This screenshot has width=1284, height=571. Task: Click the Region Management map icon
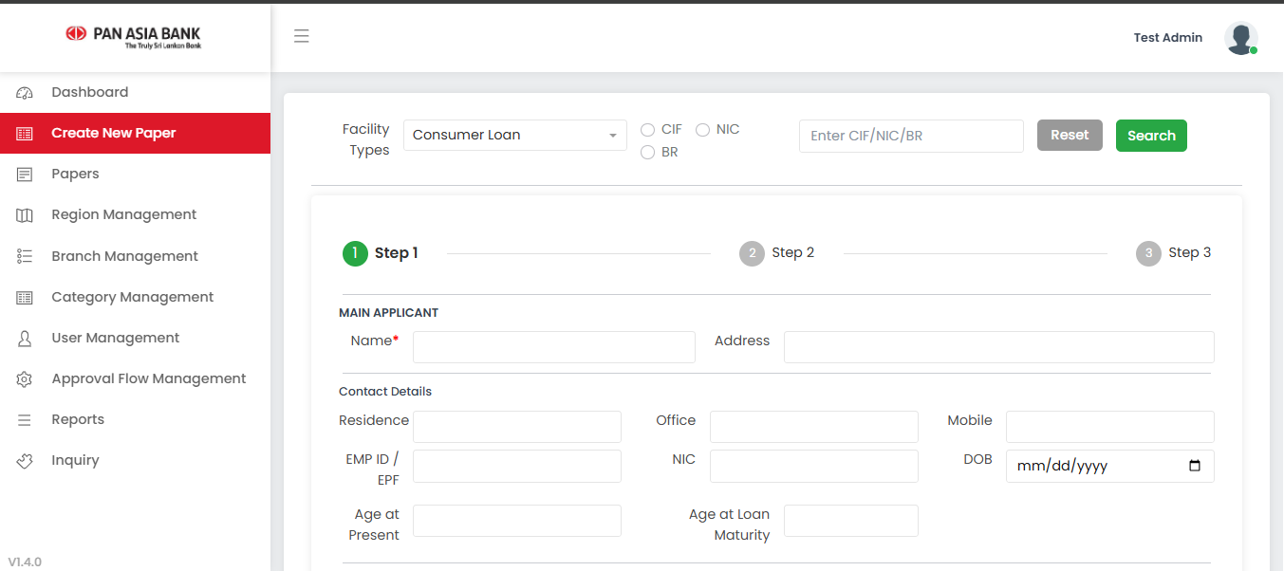25,215
